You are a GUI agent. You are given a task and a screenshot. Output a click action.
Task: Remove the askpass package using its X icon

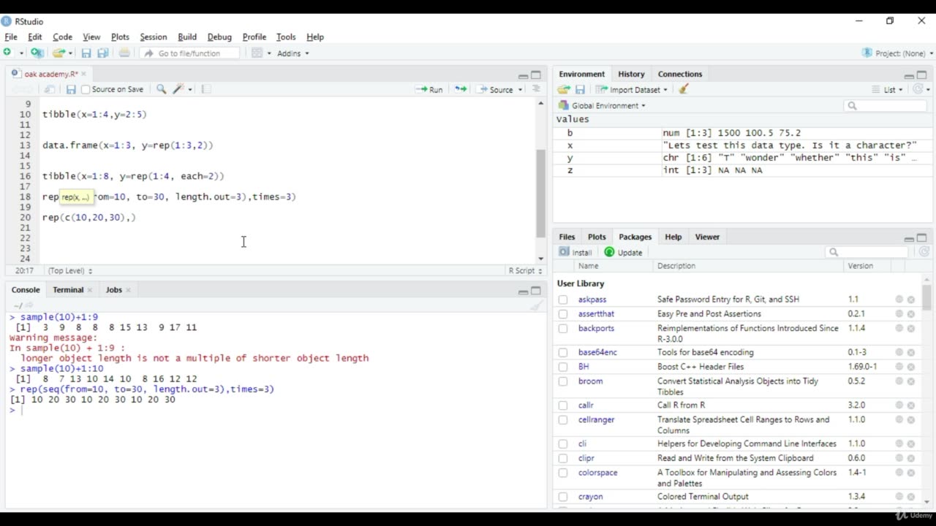[x=911, y=300]
